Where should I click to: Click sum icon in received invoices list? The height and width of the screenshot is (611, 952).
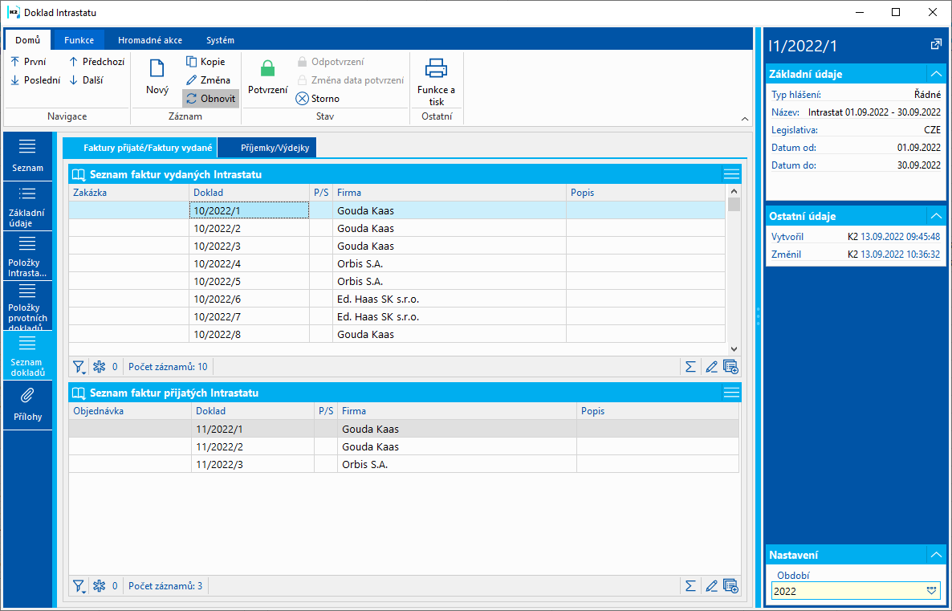coord(690,586)
